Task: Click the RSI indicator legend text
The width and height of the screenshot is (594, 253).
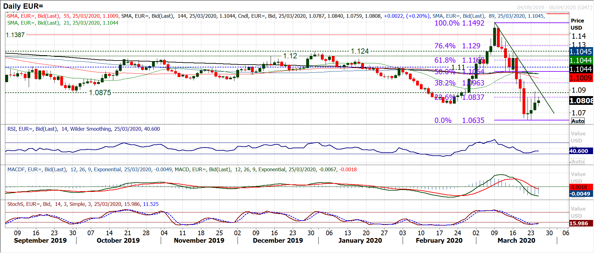Action: click(x=84, y=129)
